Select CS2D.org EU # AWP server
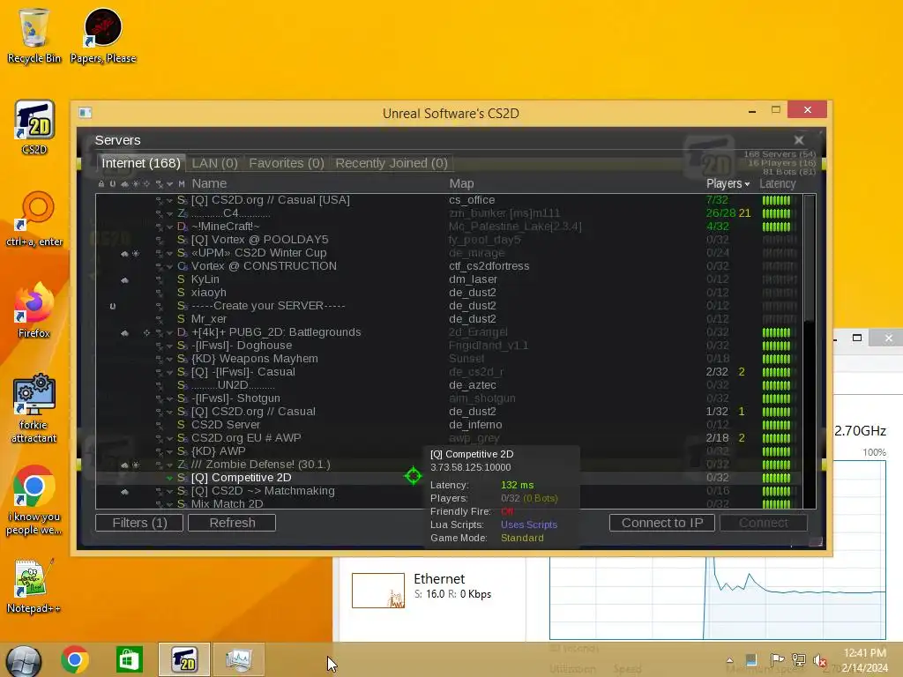The image size is (903, 677). coord(447,438)
